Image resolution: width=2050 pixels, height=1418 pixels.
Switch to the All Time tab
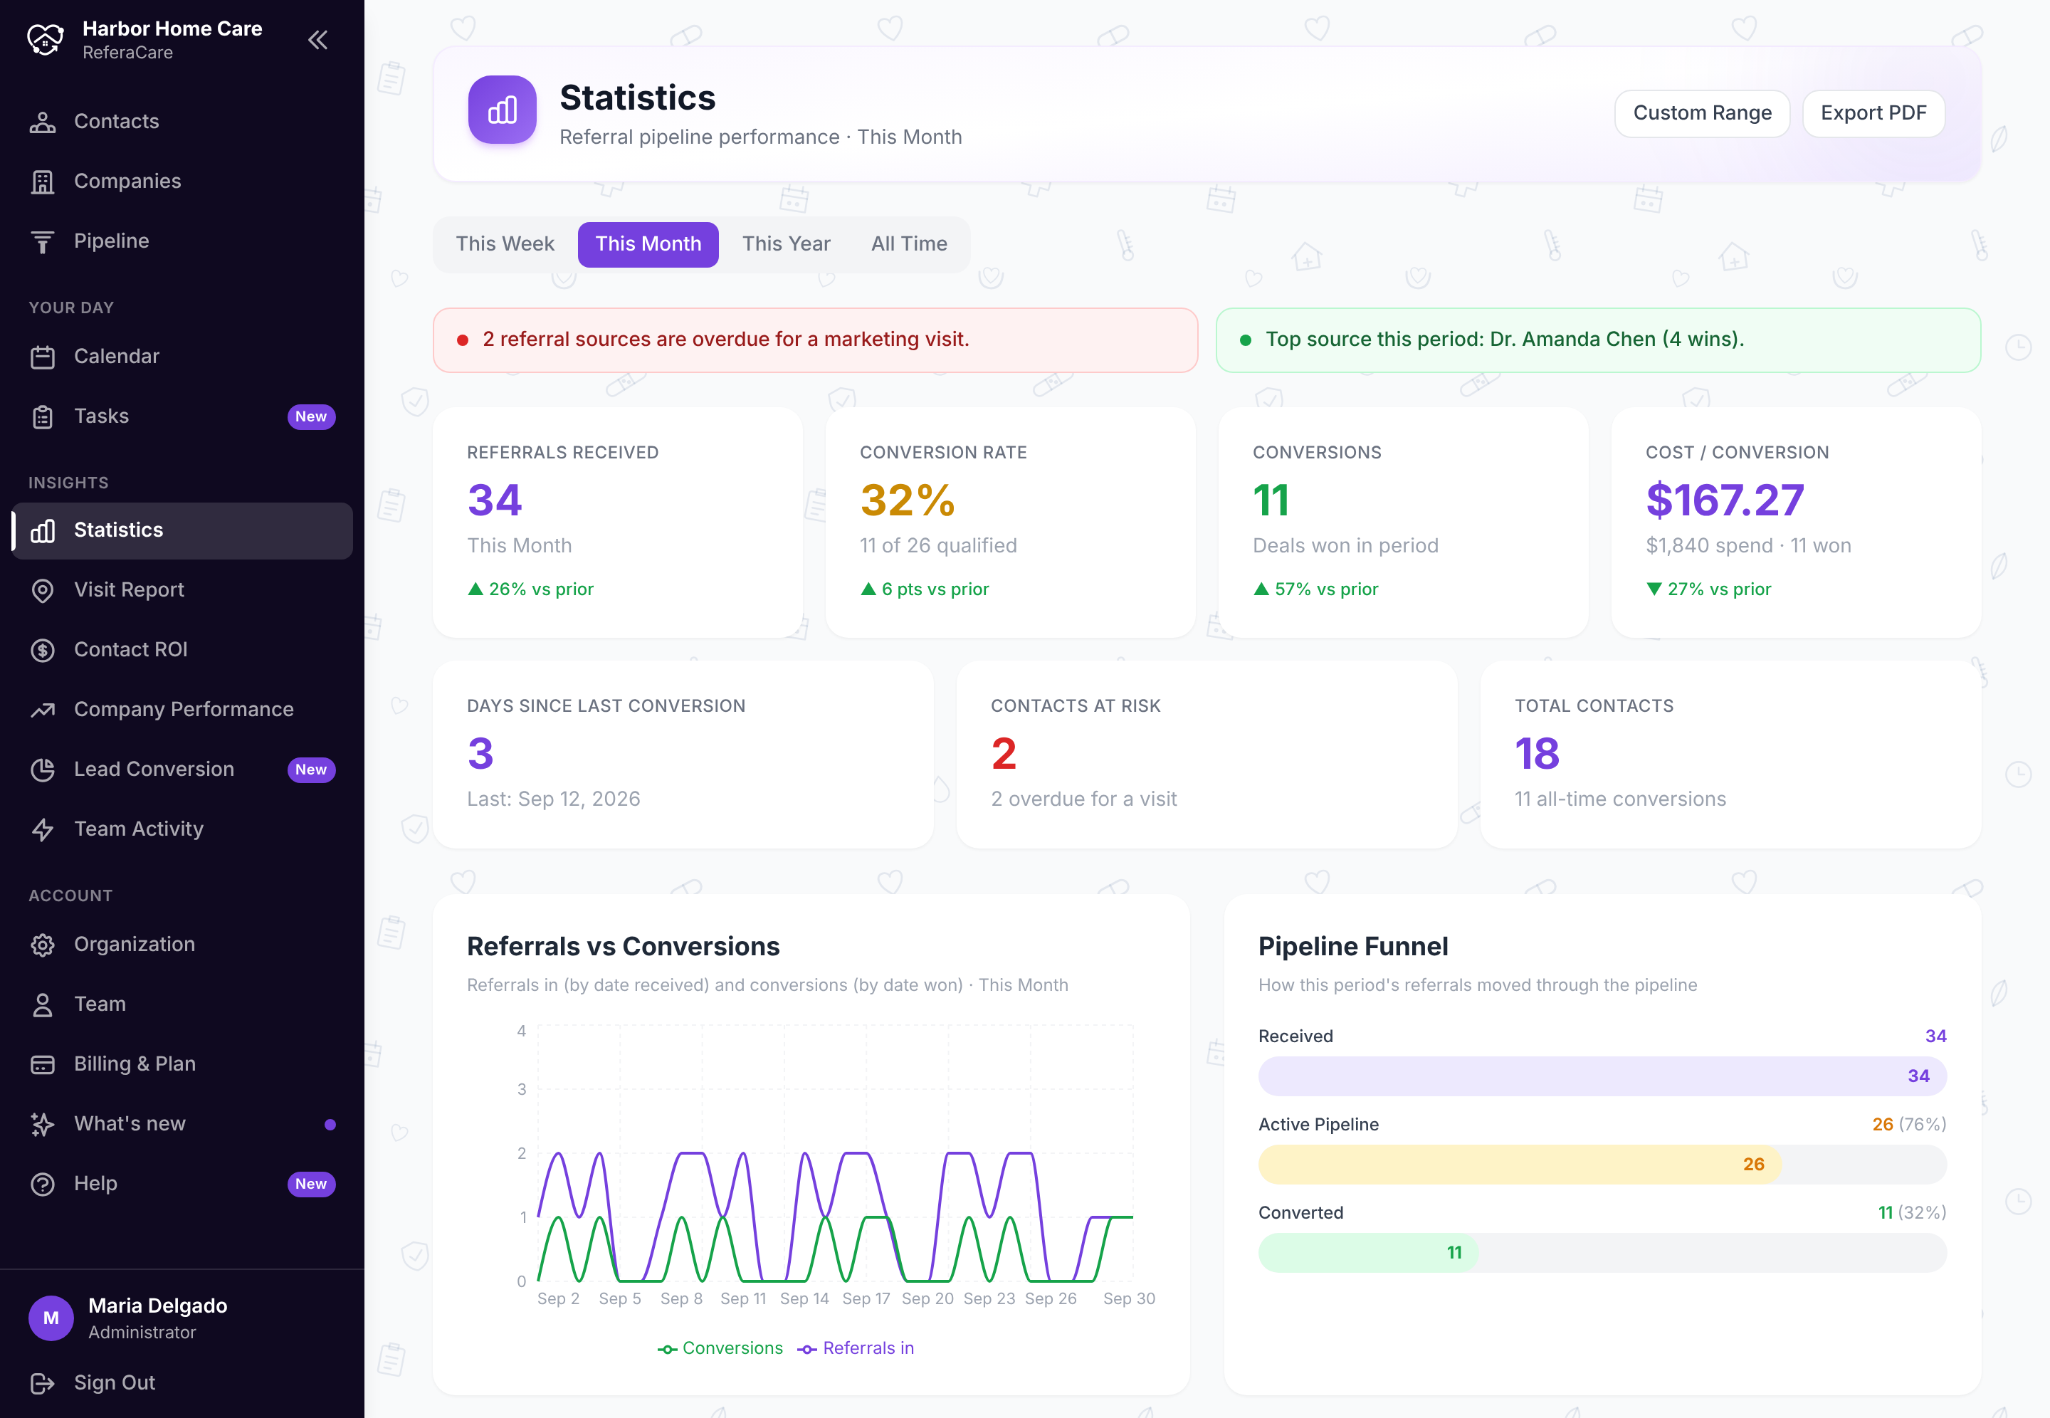(909, 243)
